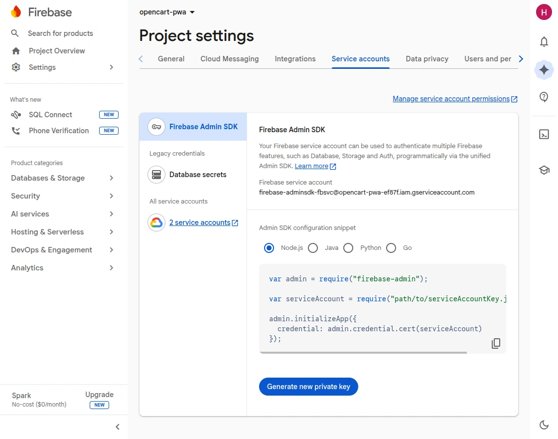Click the Project Overview label
The image size is (558, 439).
coord(57,51)
